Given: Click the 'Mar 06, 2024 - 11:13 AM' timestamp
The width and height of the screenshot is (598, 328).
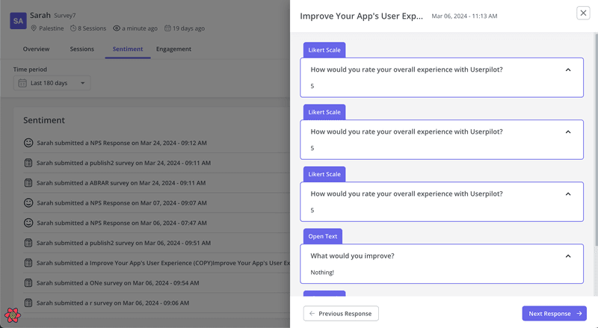Looking at the screenshot, I should 464,16.
